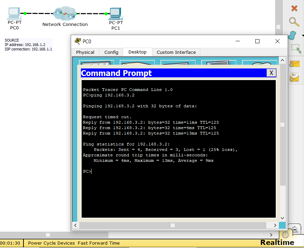Click the PC0 window title icon
304x248 pixels.
tap(77, 41)
